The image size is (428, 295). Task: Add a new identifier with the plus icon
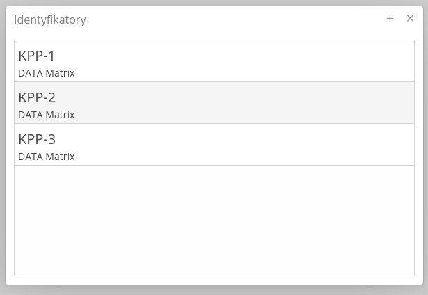click(390, 19)
